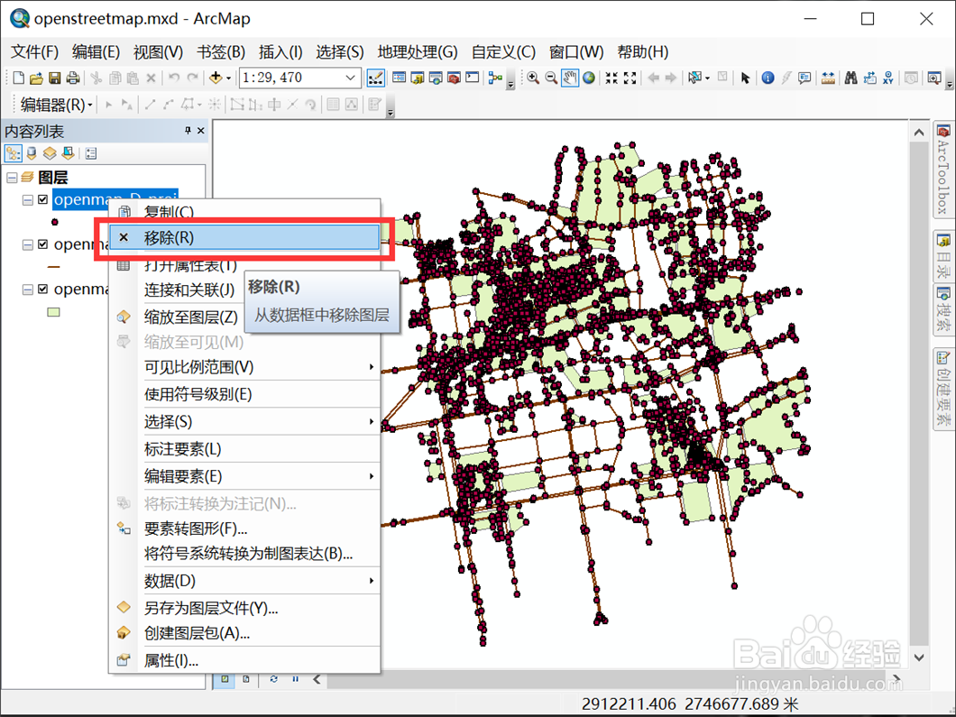Collapse the third openmap polygon layer
Viewport: 956px width, 717px height.
pos(27,290)
